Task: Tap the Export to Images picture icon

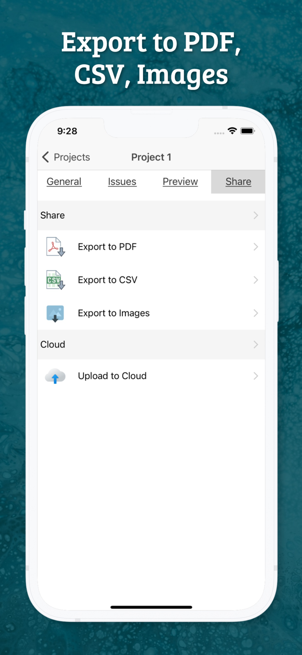Action: coord(54,313)
